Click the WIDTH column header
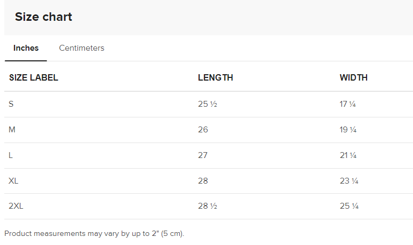The width and height of the screenshot is (413, 245). pyautogui.click(x=353, y=77)
